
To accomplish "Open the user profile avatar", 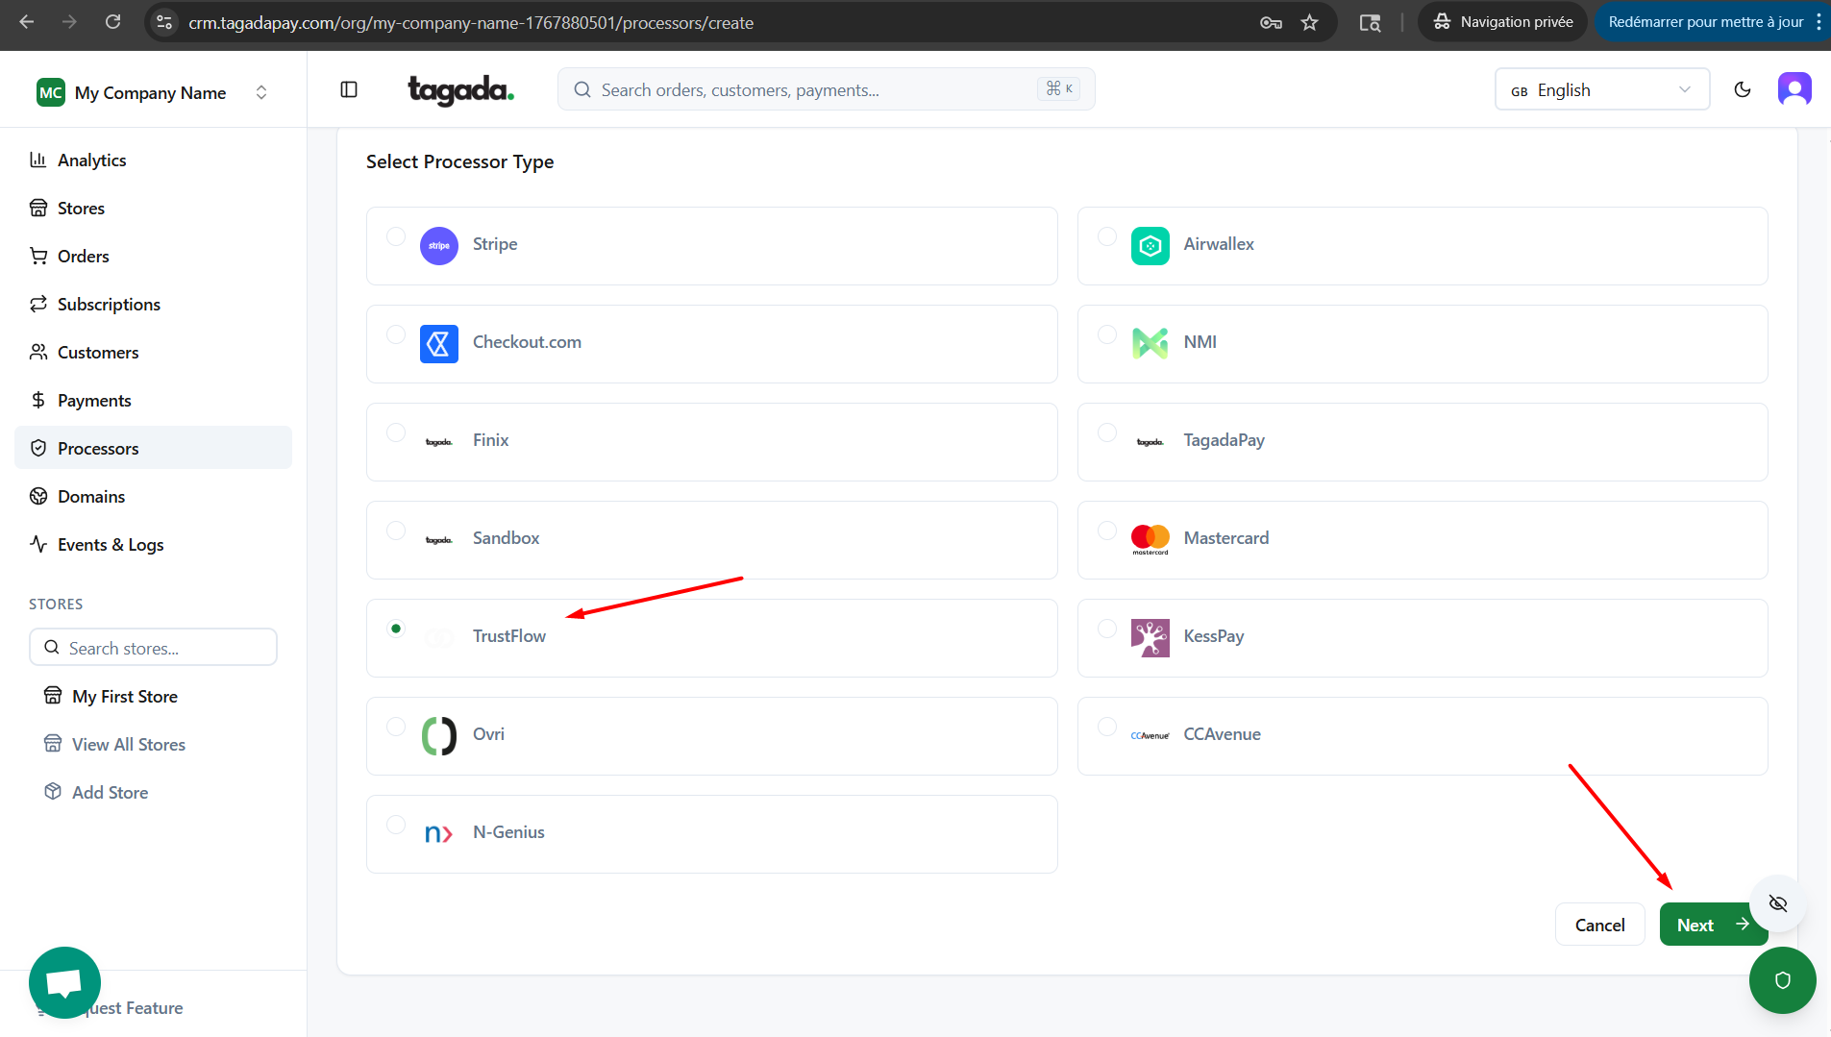I will 1794,89.
